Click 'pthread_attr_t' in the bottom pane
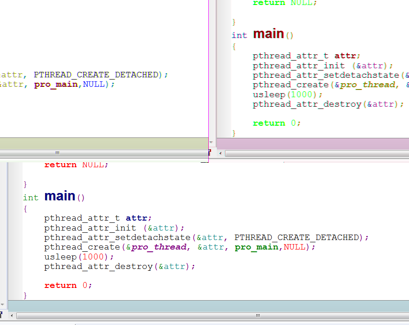The width and height of the screenshot is (409, 325). click(82, 218)
